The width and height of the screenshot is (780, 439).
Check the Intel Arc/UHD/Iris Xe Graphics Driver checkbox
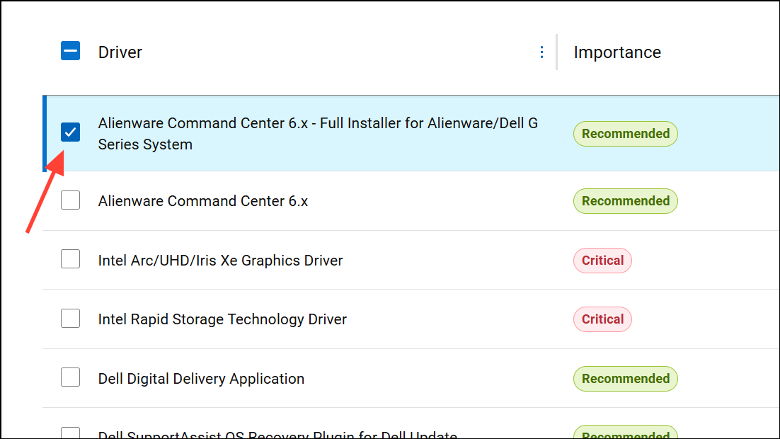70,258
